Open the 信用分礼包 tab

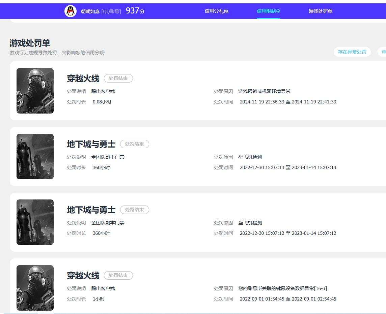click(216, 11)
